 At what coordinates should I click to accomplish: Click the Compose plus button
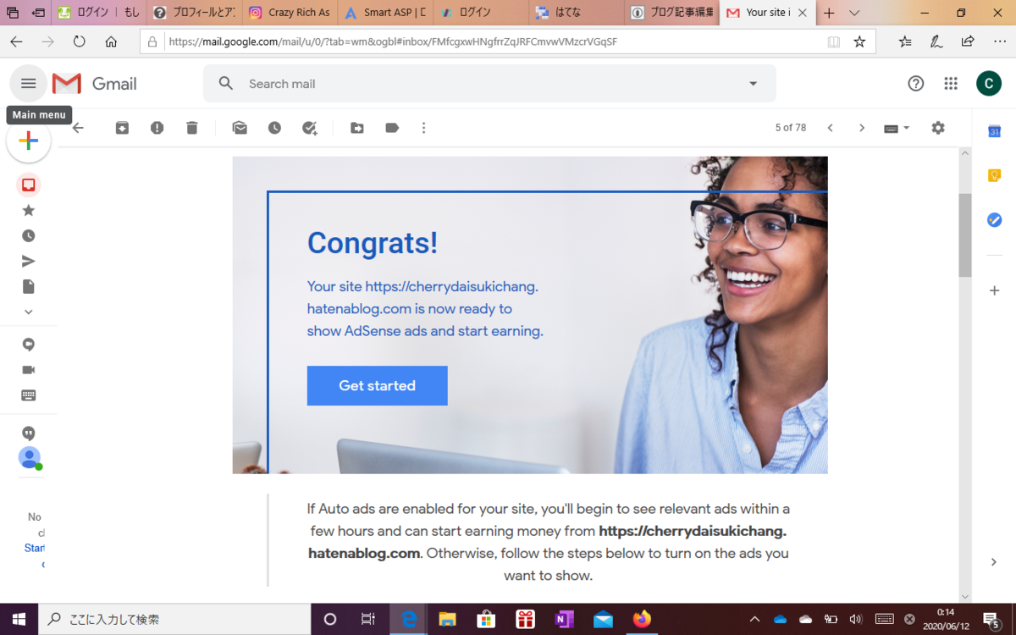(29, 141)
